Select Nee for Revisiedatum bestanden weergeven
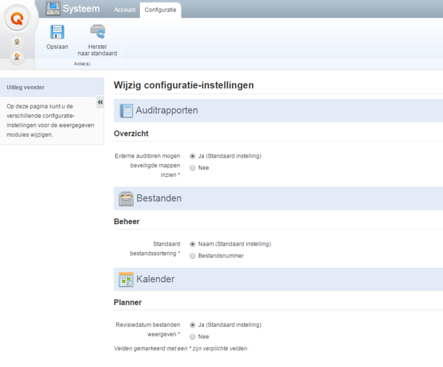The width and height of the screenshot is (443, 367). pyautogui.click(x=193, y=337)
